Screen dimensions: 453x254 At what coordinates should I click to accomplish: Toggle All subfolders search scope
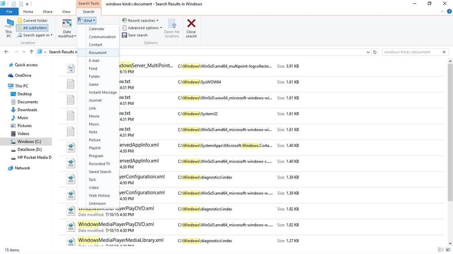click(x=32, y=28)
